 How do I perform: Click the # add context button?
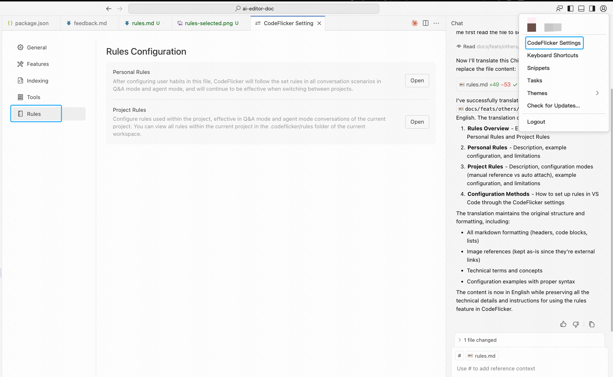(x=459, y=356)
